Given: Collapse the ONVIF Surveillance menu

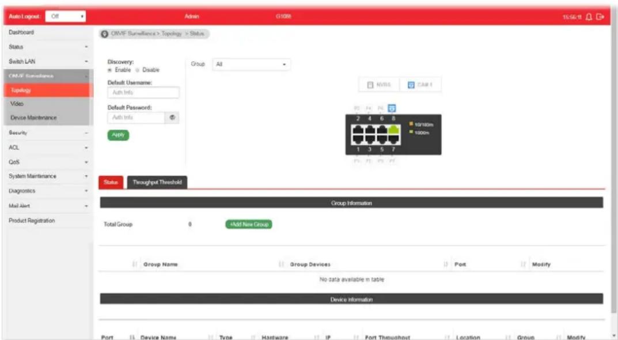Looking at the screenshot, I should (47, 76).
